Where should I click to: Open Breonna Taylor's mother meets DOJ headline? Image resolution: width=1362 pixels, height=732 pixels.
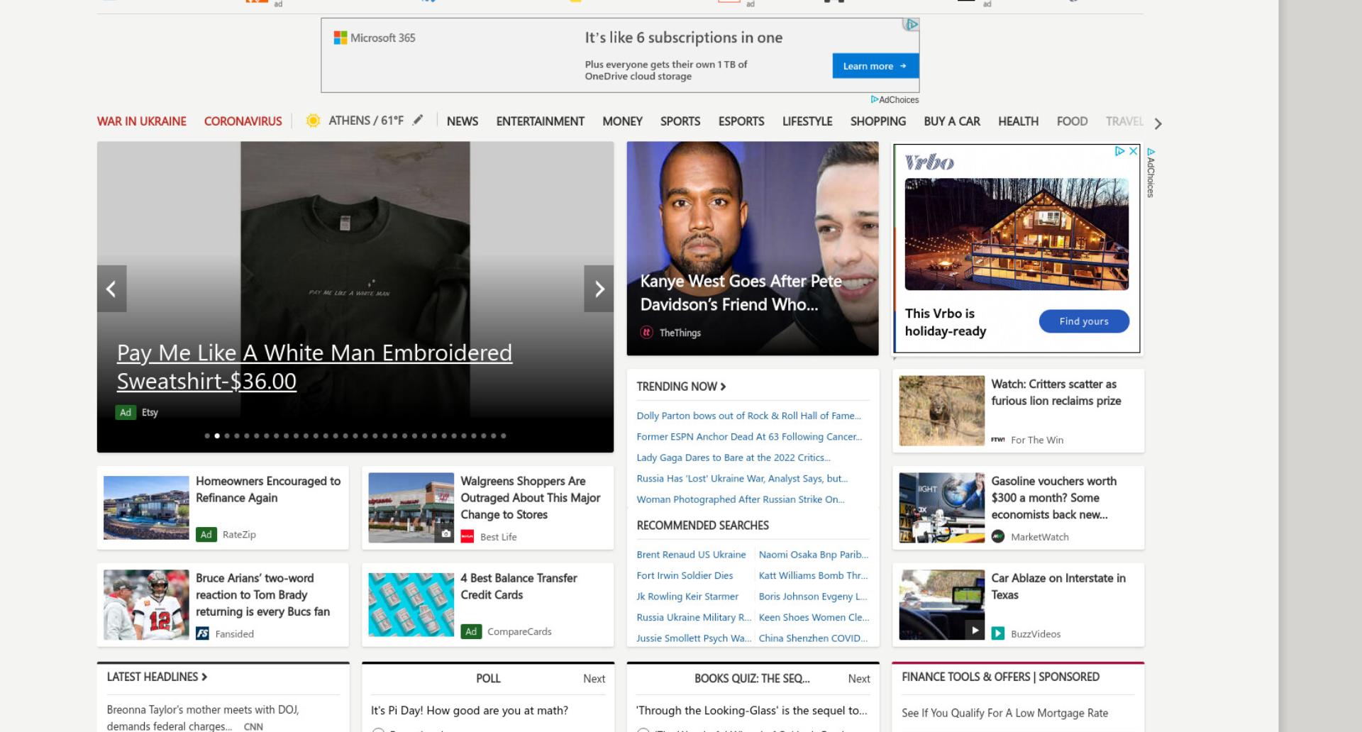(x=203, y=718)
